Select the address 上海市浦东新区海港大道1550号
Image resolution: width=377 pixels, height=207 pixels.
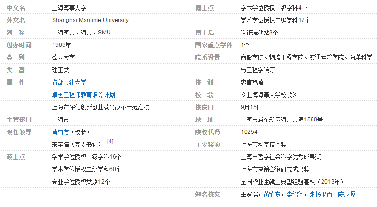281,120
